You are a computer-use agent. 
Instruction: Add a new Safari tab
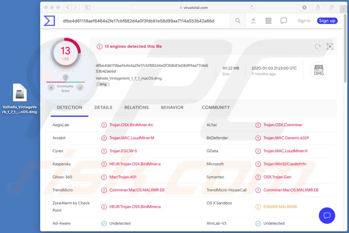click(343, 9)
